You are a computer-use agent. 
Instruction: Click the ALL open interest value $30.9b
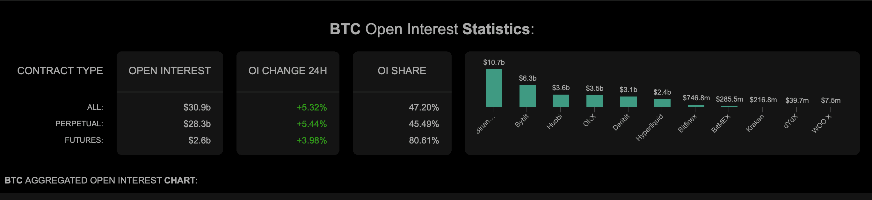(197, 108)
